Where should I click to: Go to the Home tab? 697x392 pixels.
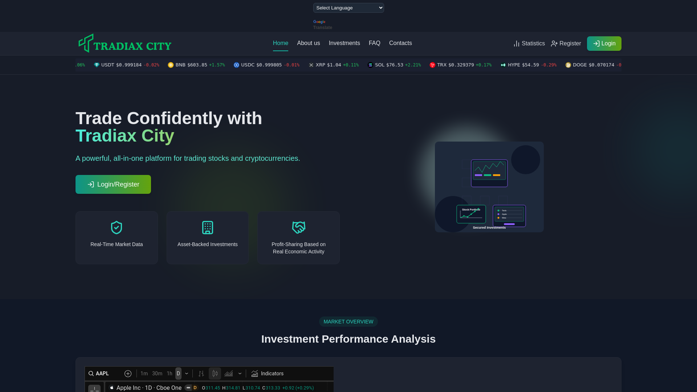[x=281, y=43]
